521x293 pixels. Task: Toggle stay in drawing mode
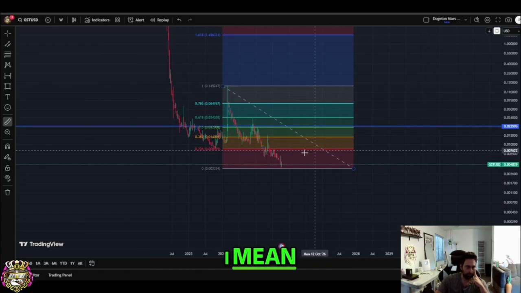pyautogui.click(x=7, y=157)
